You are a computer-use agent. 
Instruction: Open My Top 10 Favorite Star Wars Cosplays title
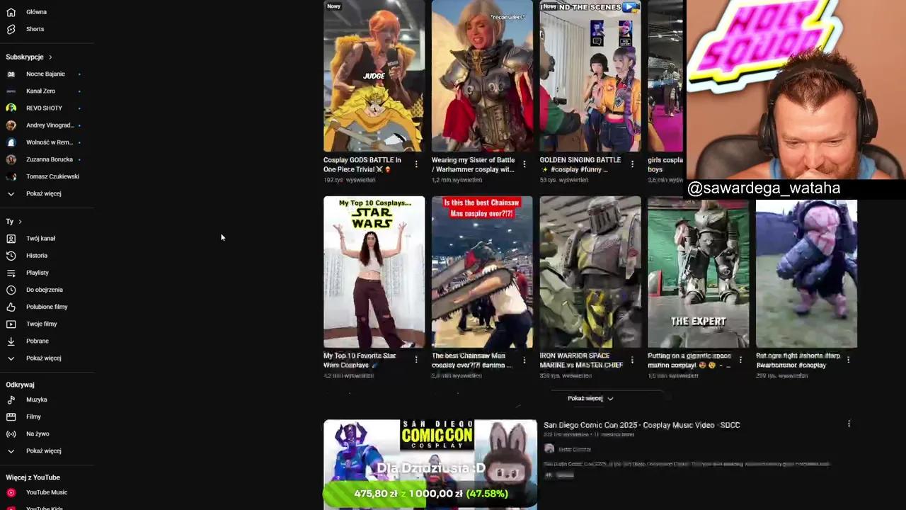pos(360,361)
